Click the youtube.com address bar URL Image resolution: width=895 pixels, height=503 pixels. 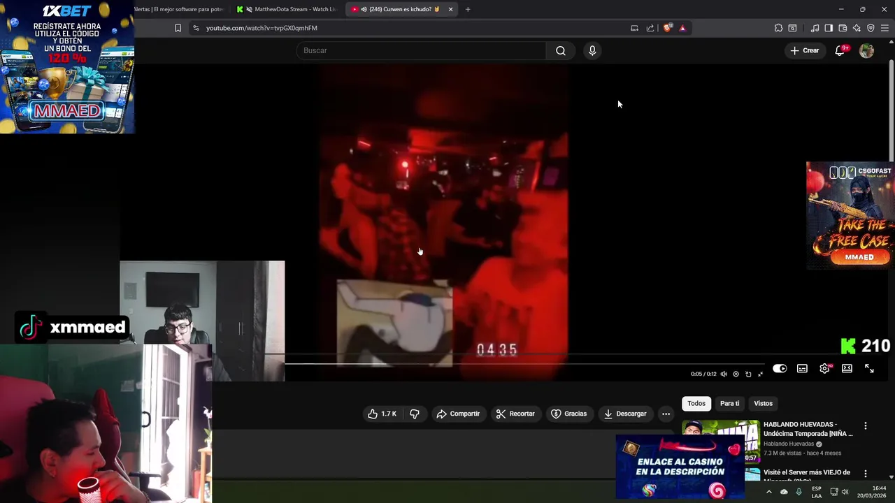pos(262,28)
